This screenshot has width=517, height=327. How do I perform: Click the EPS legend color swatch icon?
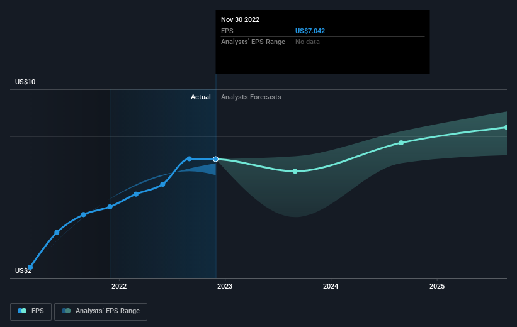coord(22,311)
